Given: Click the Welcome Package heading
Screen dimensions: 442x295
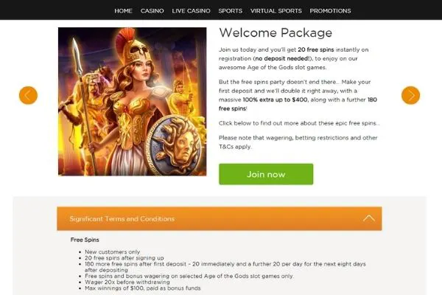Looking at the screenshot, I should tap(276, 32).
